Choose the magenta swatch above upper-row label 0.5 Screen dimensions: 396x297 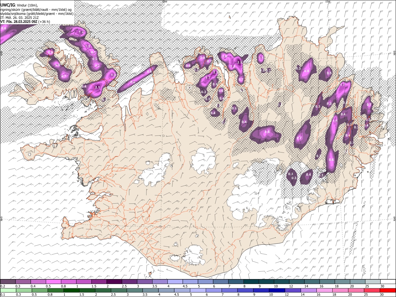[54, 282]
